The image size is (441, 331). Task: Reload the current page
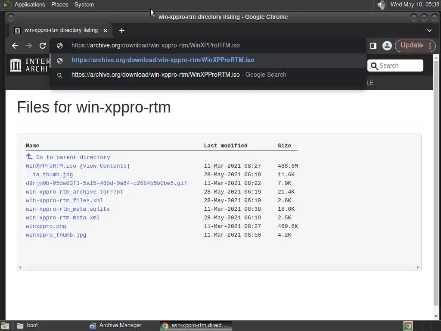(43, 46)
